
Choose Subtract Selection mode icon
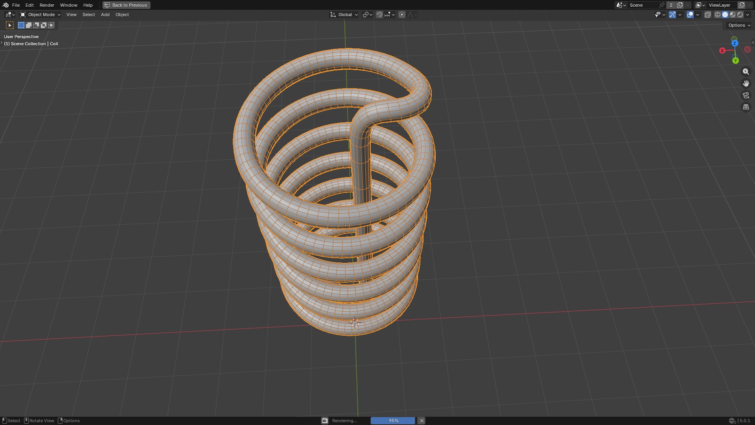pos(36,25)
